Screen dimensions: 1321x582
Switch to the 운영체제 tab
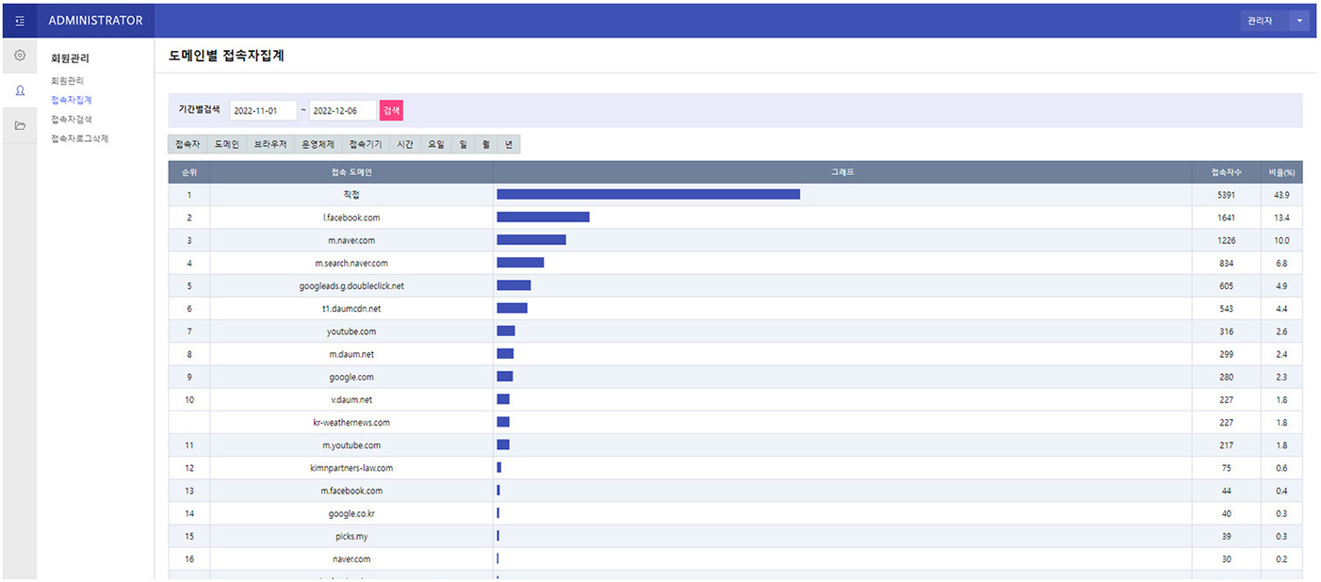318,145
